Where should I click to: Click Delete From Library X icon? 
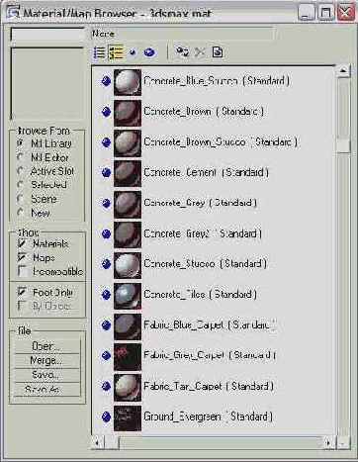click(200, 52)
